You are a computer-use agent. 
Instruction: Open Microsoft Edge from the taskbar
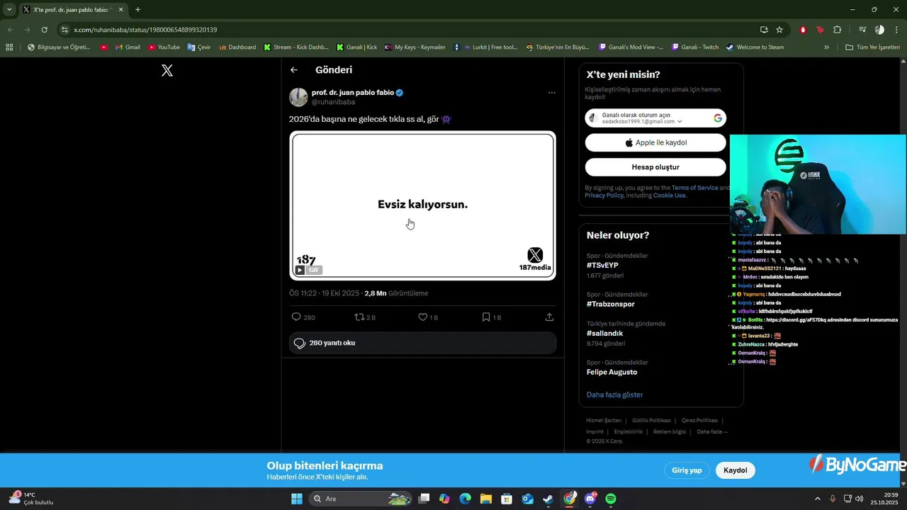coord(465,499)
